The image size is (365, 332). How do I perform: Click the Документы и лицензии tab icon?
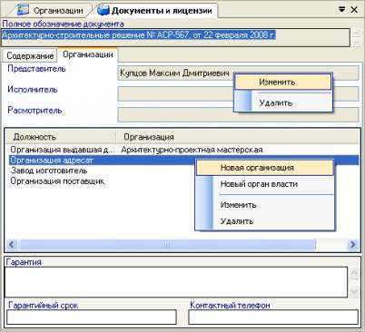tap(104, 10)
